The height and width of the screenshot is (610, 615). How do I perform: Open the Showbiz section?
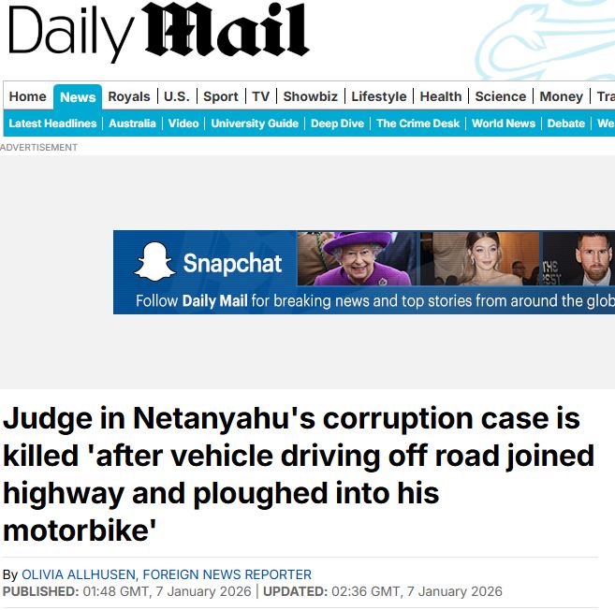tap(311, 96)
